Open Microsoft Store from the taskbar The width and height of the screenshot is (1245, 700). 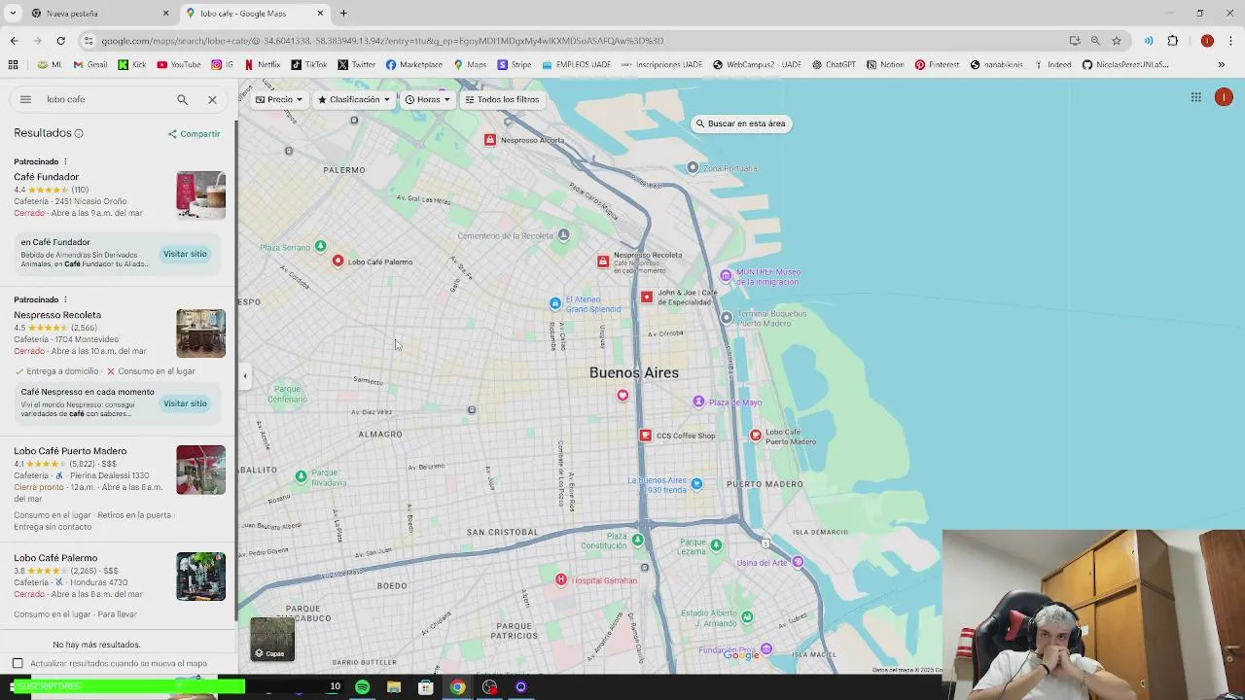(x=426, y=687)
